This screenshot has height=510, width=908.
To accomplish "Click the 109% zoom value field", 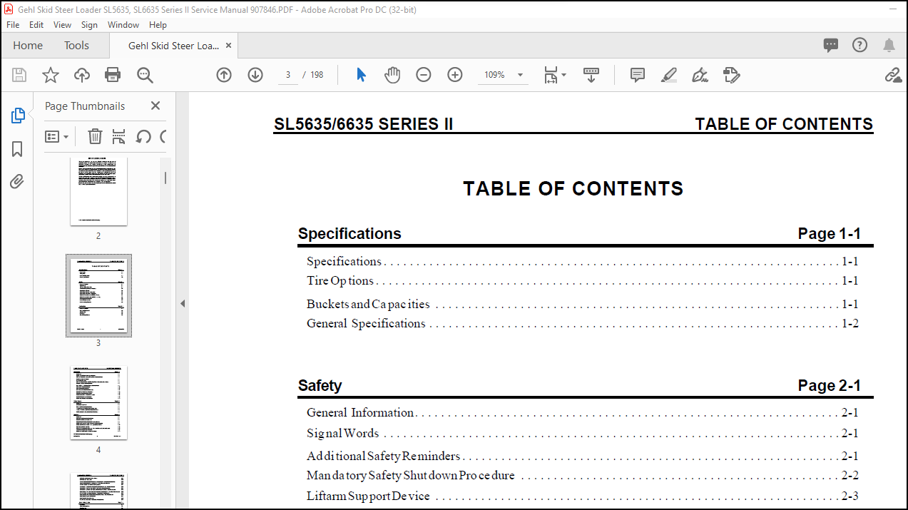I will click(x=495, y=75).
